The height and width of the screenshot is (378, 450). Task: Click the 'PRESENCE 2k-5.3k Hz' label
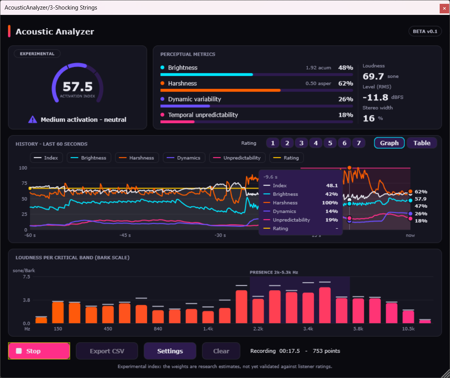274,272
